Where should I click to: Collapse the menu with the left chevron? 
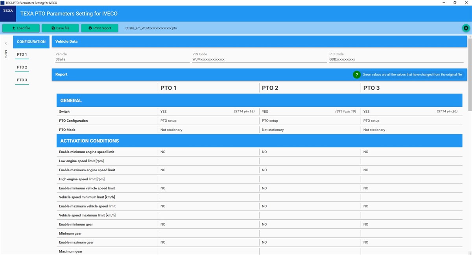point(6,43)
